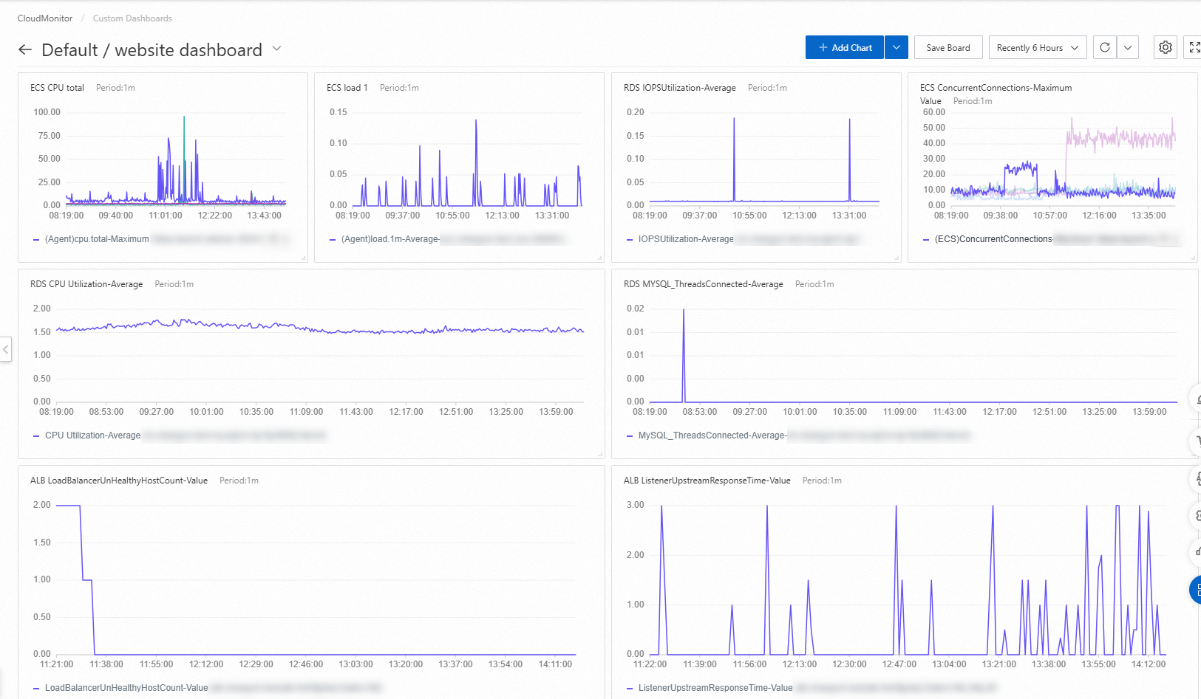Refresh the dashboard data

point(1104,47)
